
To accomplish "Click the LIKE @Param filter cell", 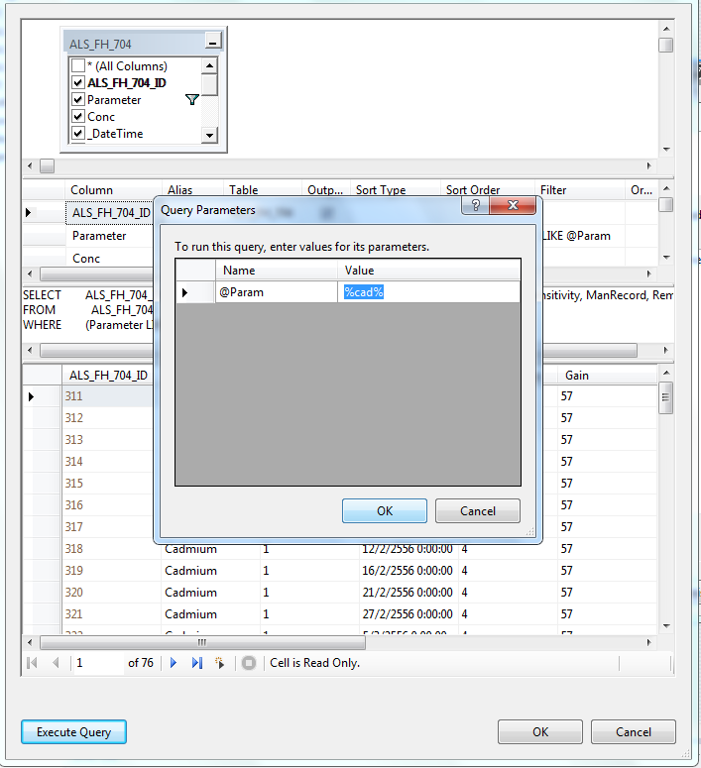I will pos(581,236).
